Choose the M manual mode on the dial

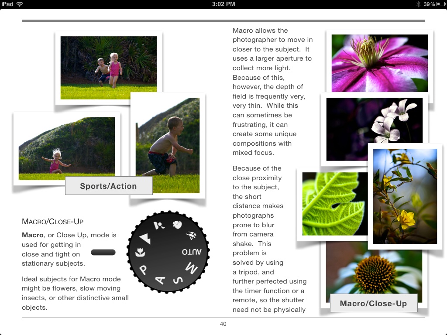192,268
